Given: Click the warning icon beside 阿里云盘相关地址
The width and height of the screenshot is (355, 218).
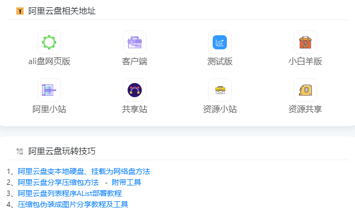Looking at the screenshot, I should [x=20, y=11].
